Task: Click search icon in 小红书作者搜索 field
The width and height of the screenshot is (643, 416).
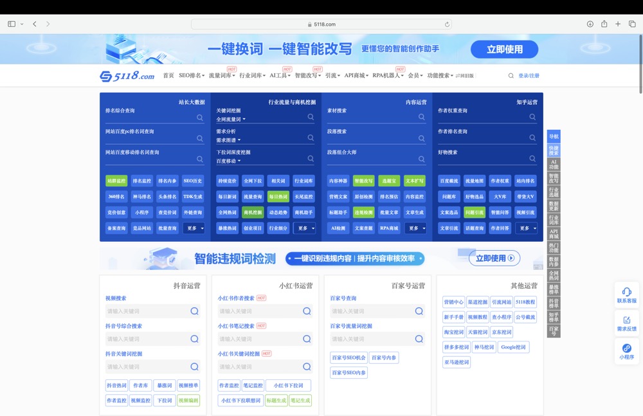Action: [307, 311]
